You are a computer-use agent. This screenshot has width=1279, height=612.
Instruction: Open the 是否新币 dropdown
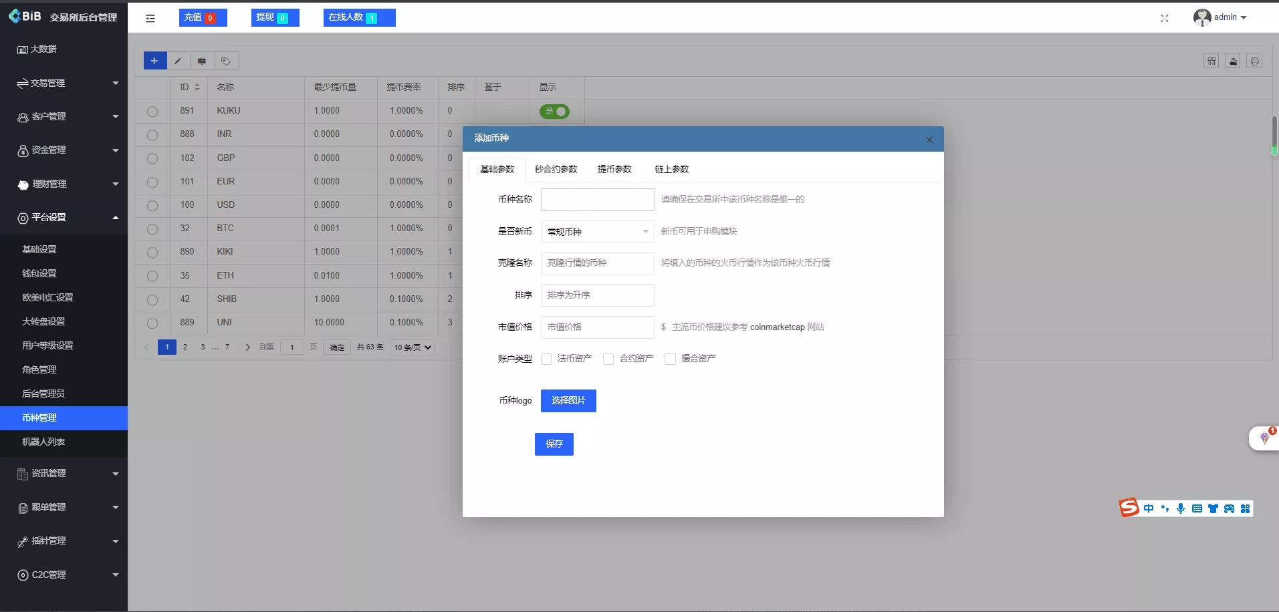(597, 232)
